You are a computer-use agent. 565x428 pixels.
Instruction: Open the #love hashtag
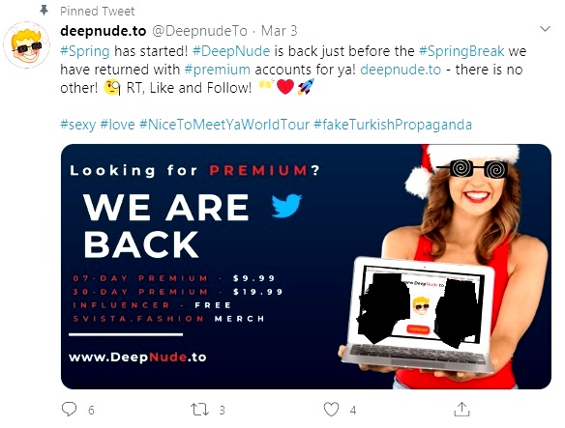(117, 125)
